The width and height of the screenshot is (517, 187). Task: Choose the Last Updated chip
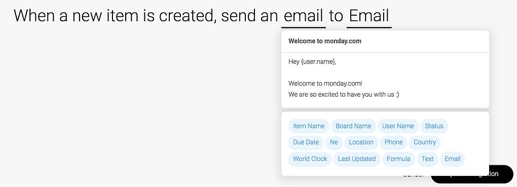[357, 159]
